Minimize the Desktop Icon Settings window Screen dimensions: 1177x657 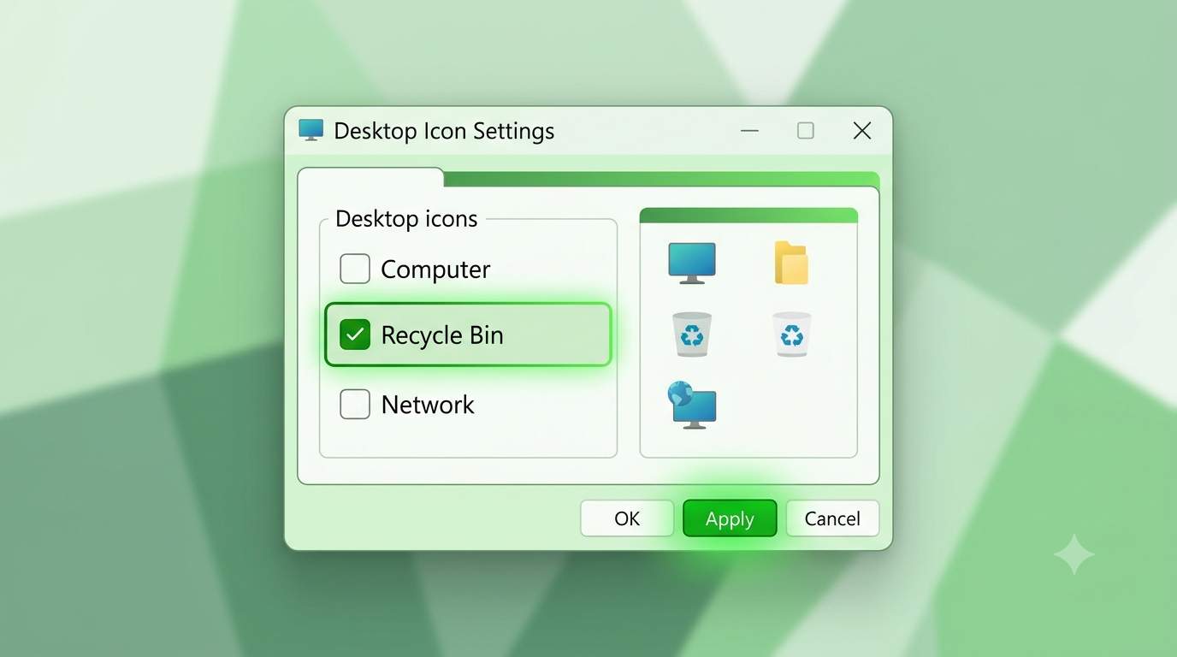point(750,131)
